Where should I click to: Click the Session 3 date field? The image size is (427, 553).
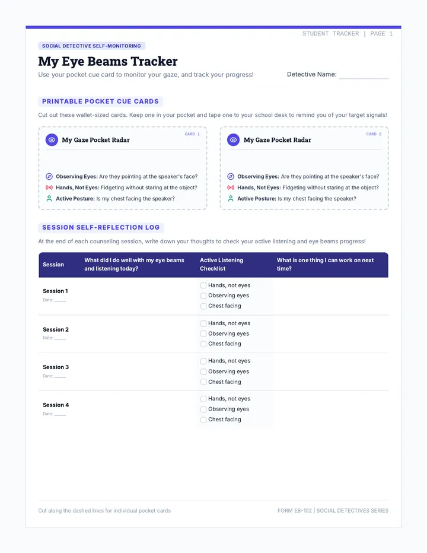[60, 376]
